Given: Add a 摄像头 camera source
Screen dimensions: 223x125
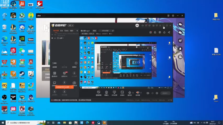Looking at the screenshot, I should (106, 93).
